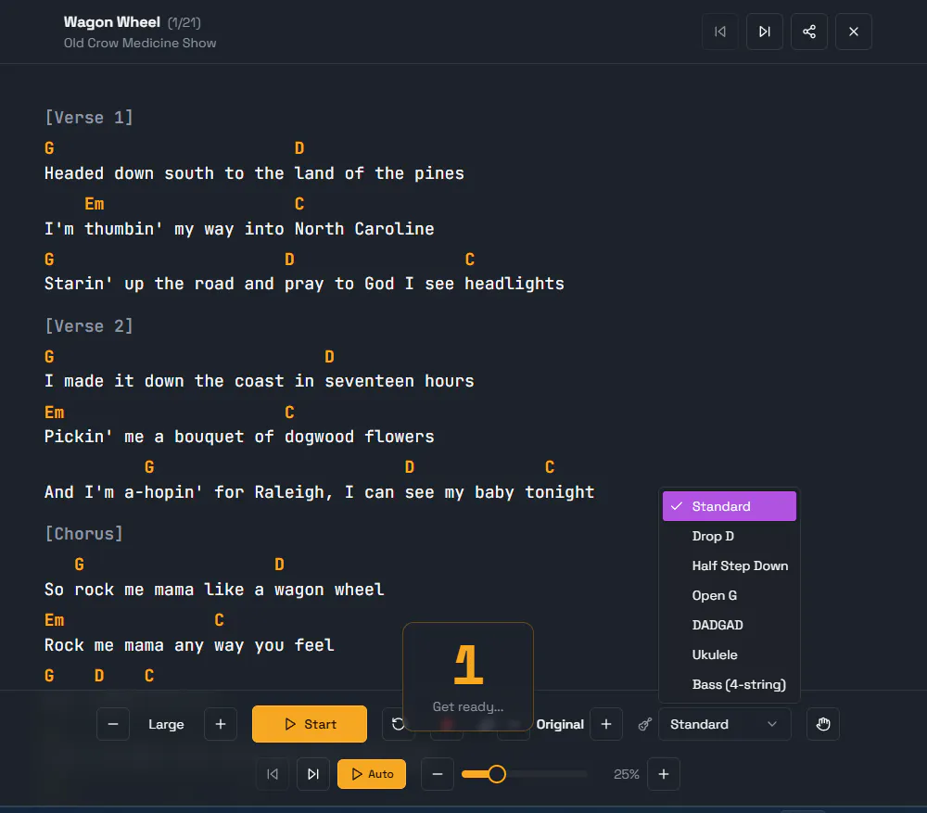Screen dimensions: 927x813
Task: Enable Auto scroll
Action: point(372,774)
